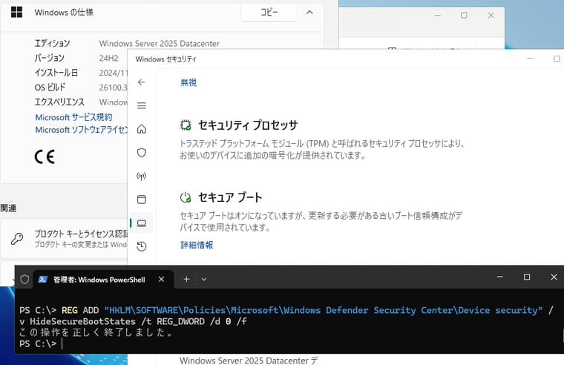Screen dimensions: 564x365
Task: Click the OS ビルド label
Action: pyautogui.click(x=50, y=87)
